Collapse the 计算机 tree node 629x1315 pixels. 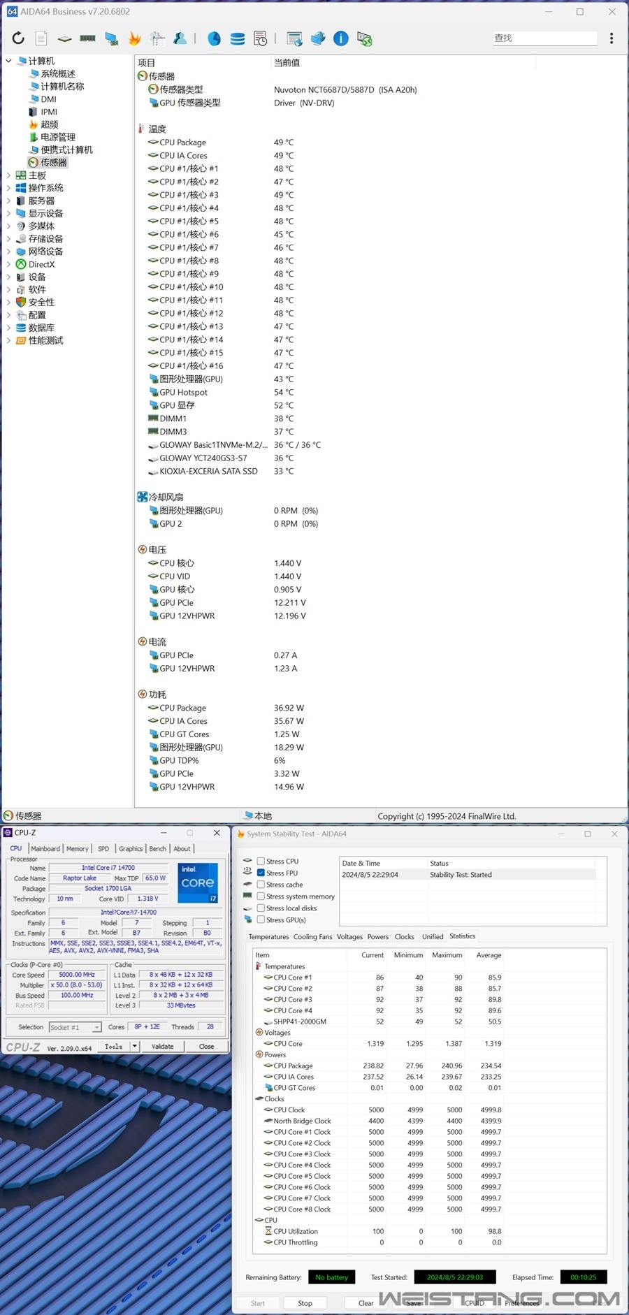pyautogui.click(x=8, y=61)
